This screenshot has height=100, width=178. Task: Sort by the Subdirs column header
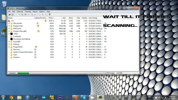tap(84, 18)
